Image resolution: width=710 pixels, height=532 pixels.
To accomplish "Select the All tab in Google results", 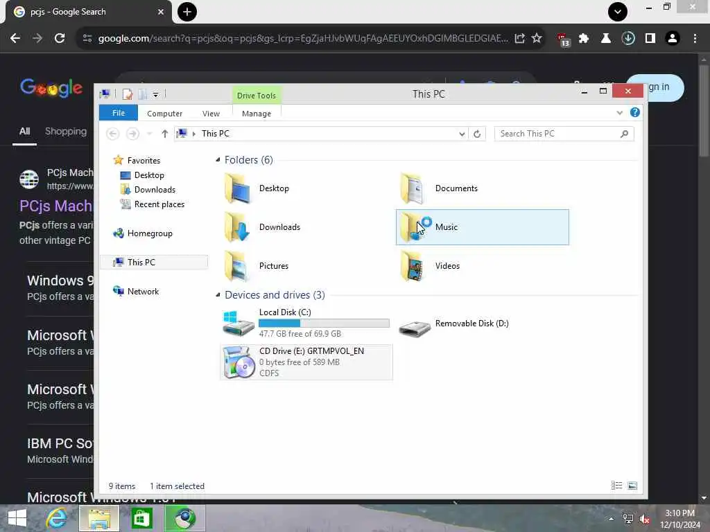I will pos(24,132).
